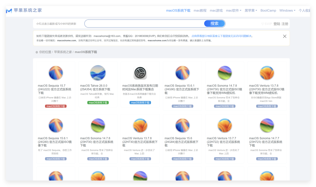Click the red macOS系统下载 tag under Sequoia 15.7

(x=56, y=106)
